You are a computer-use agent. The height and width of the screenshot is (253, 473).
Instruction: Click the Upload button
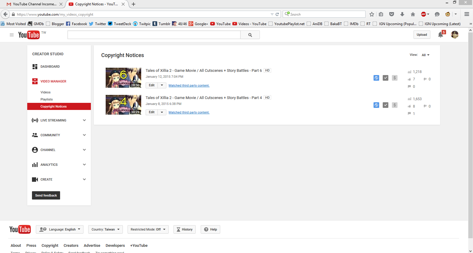coord(422,35)
